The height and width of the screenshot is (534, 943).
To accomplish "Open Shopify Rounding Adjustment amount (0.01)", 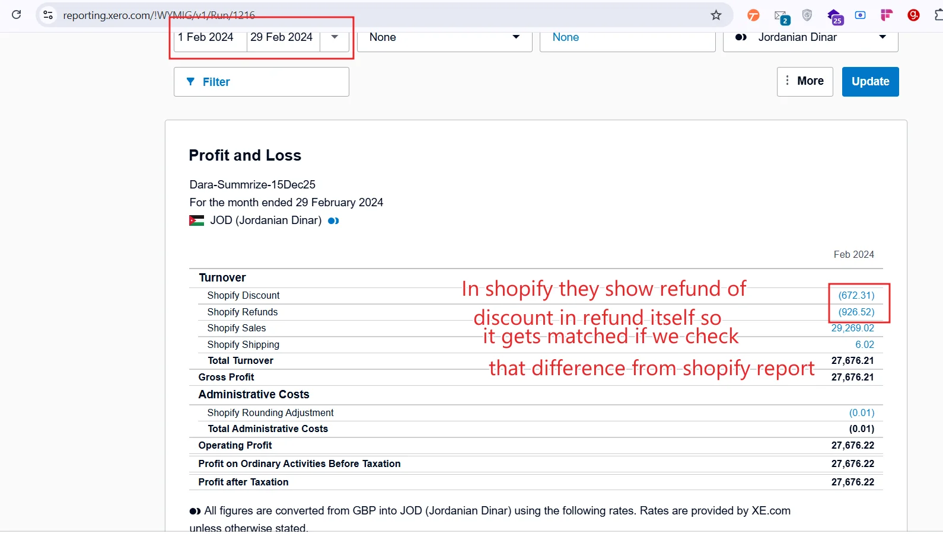I will point(862,413).
